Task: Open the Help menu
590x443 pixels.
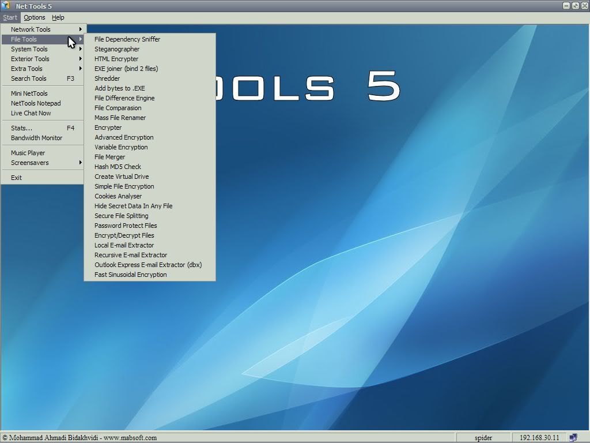Action: pyautogui.click(x=58, y=17)
